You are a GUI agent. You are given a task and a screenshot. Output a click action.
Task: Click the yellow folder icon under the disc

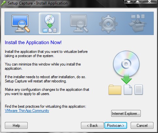click(x=115, y=90)
